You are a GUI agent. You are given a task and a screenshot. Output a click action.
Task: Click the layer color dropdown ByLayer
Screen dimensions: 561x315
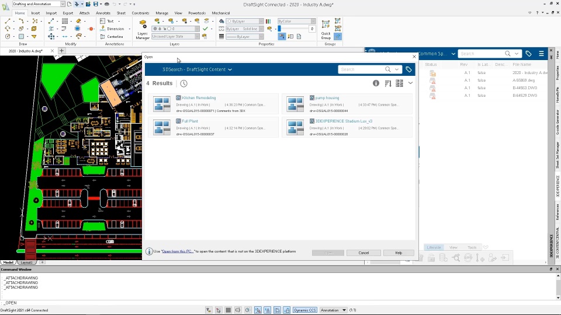coord(245,21)
